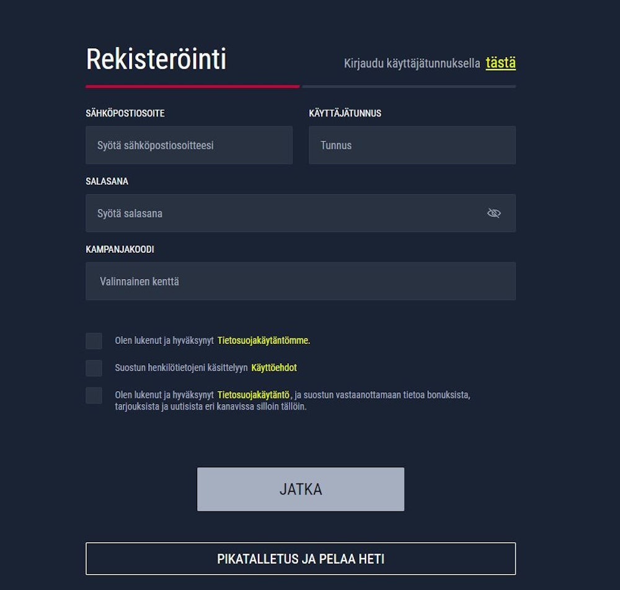This screenshot has width=620, height=590.
Task: Select the Valinnainen kenttä campaign code field
Action: click(301, 281)
